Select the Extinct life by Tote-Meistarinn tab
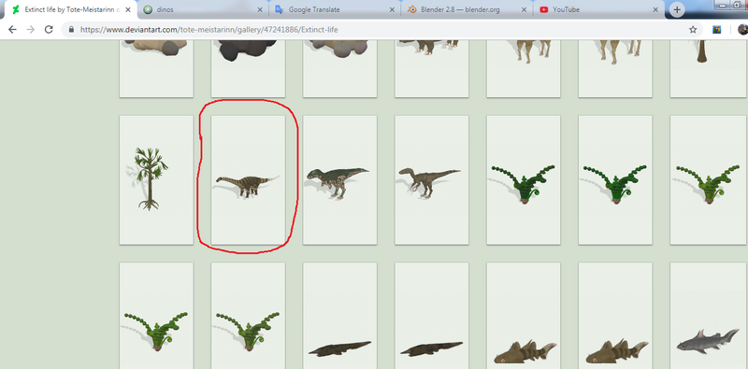This screenshot has width=748, height=369. click(71, 9)
